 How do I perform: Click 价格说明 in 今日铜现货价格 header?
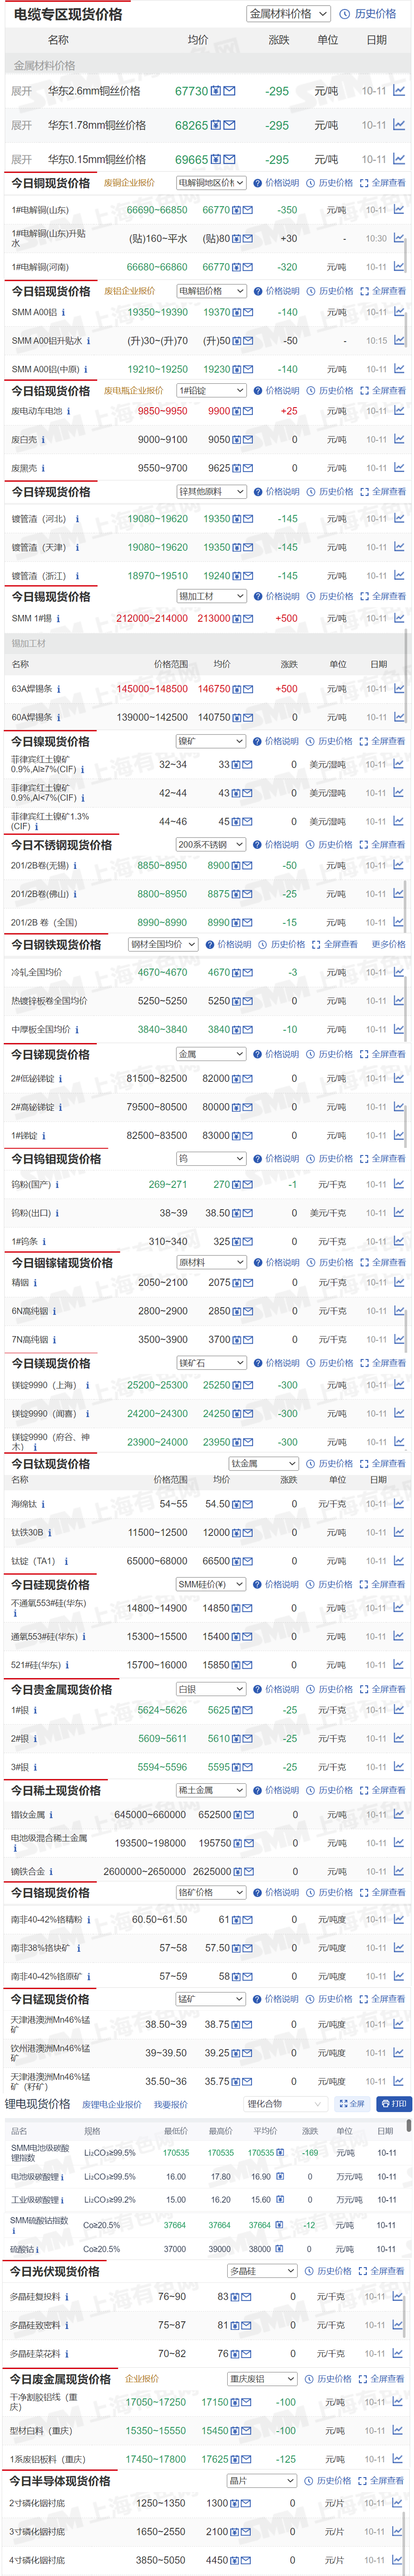[282, 183]
